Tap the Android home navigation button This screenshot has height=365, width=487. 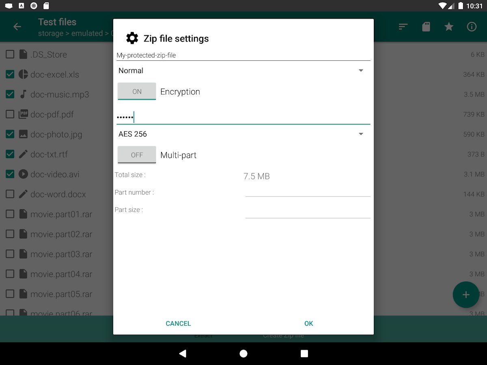(x=243, y=354)
